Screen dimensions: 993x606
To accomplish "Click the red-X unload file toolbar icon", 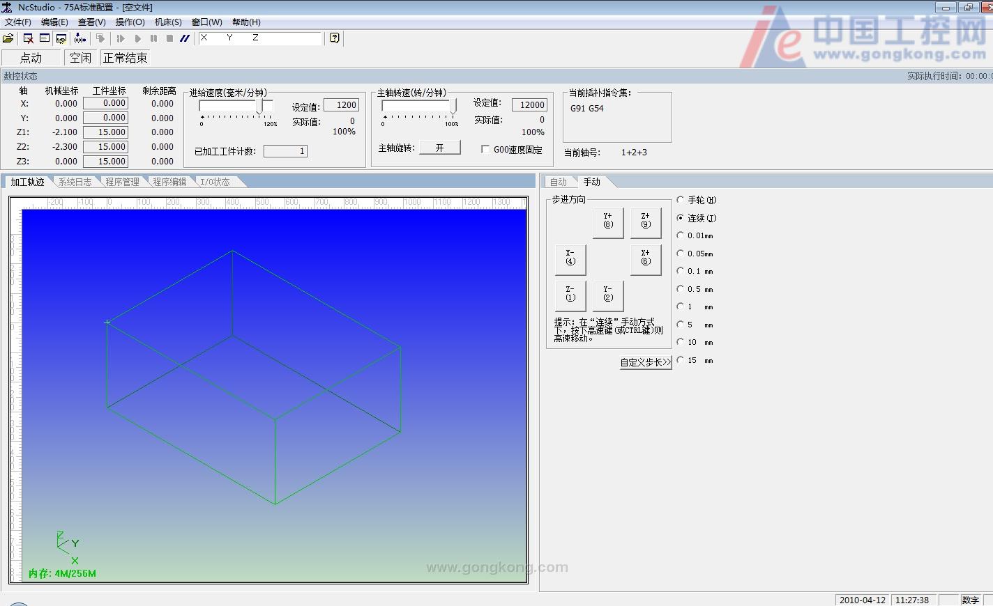I will [28, 38].
